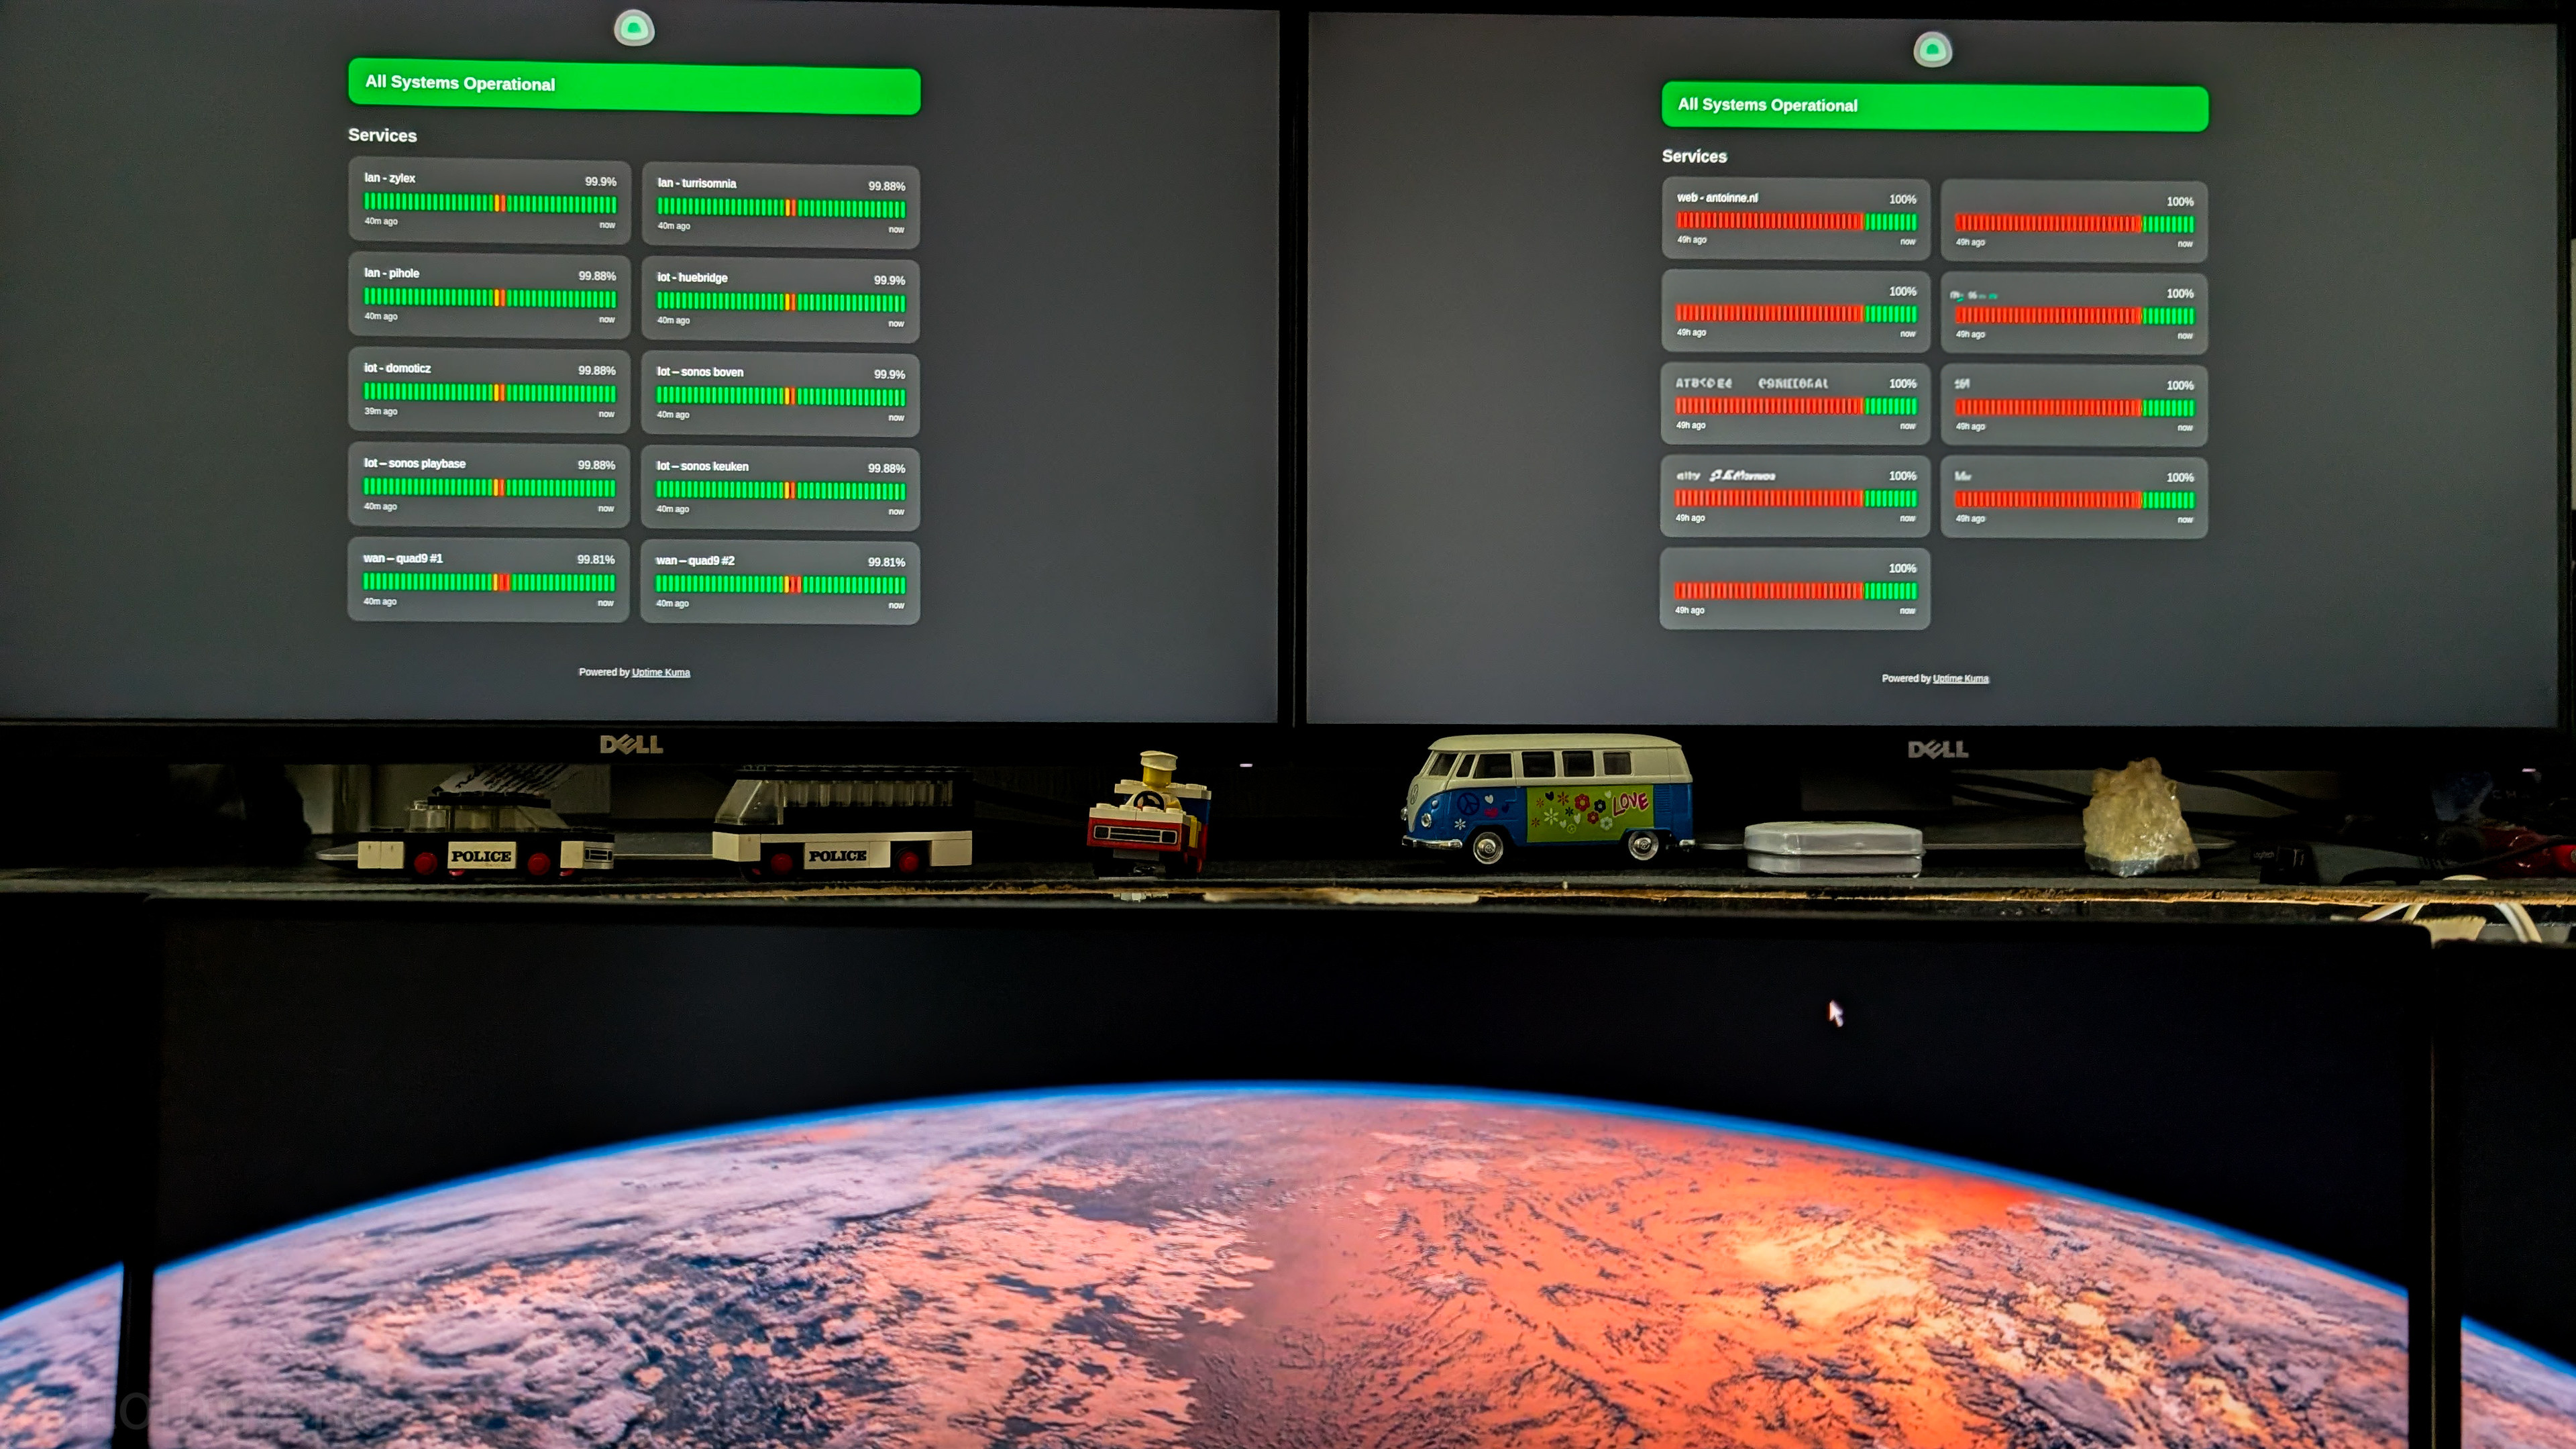Click the now label in wan – quad9 #2 card
This screenshot has width=2576, height=1449.
click(x=896, y=606)
